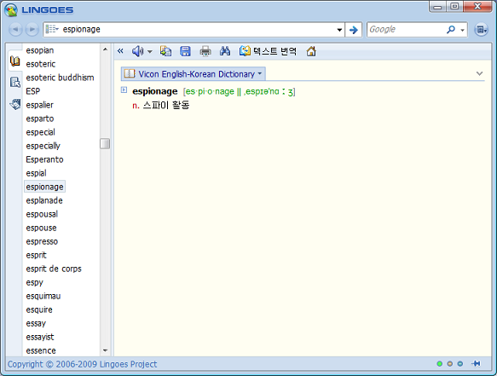497x376 pixels.
Task: Click the small entry expand icon beside espionage
Action: [124, 90]
